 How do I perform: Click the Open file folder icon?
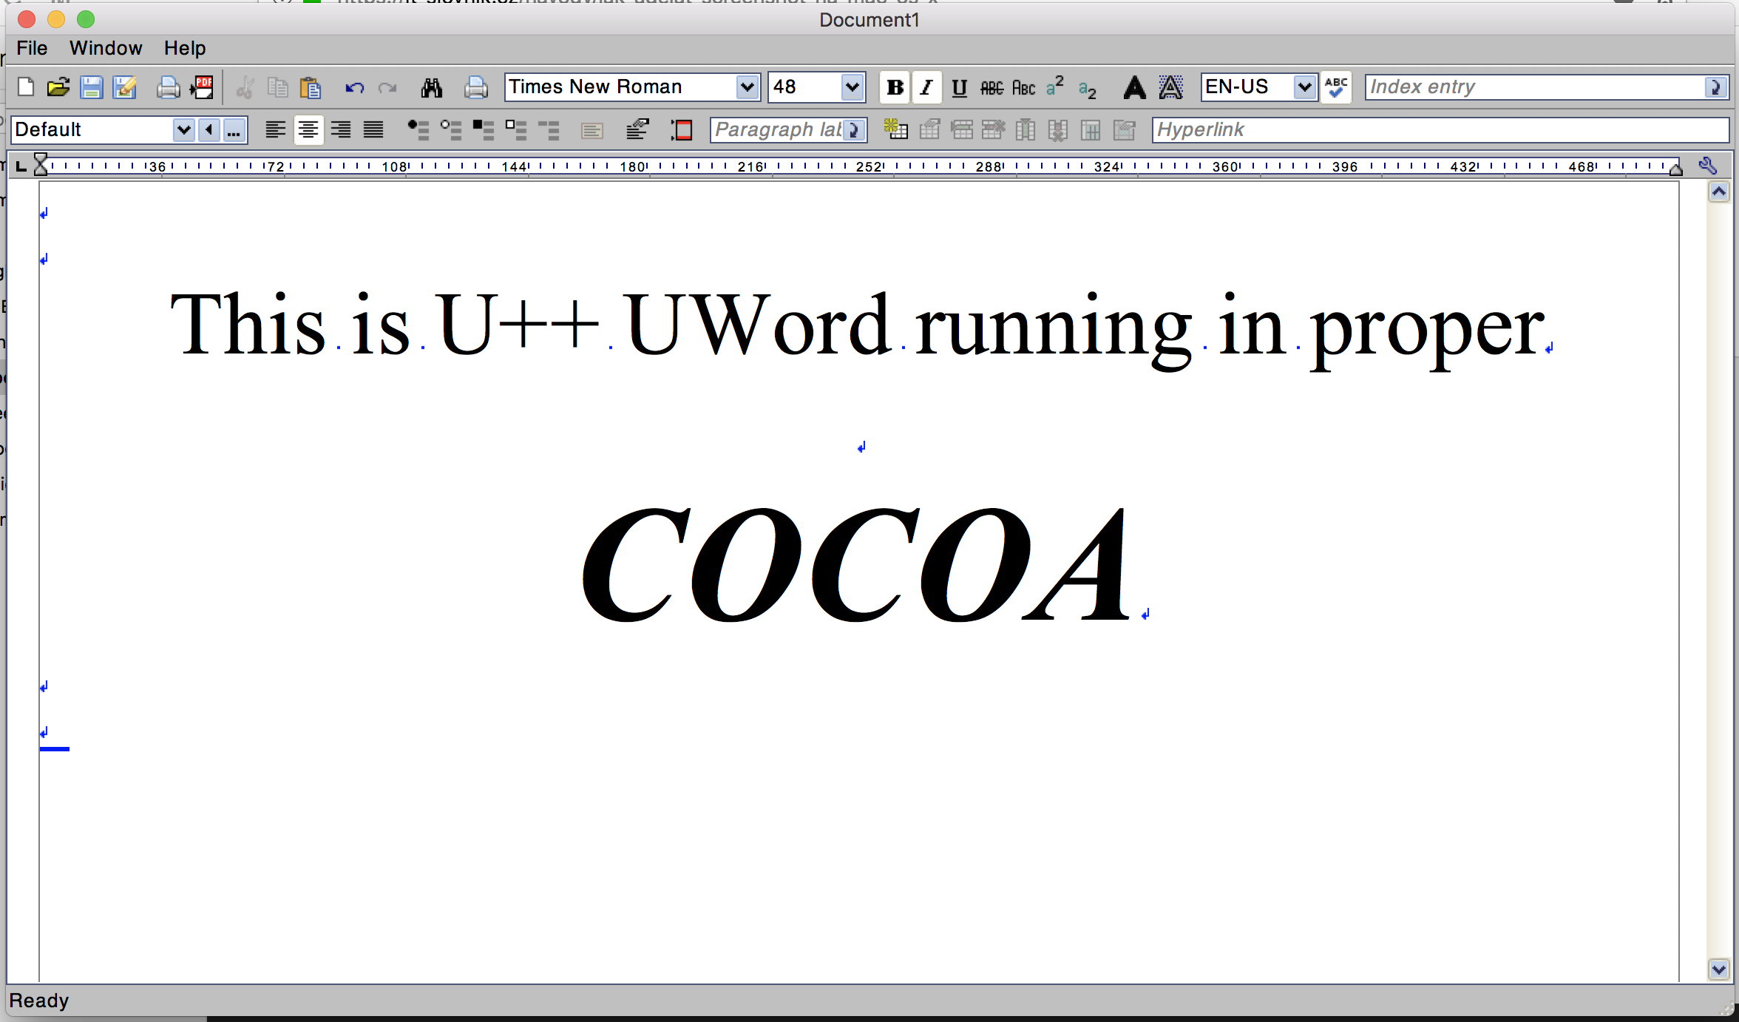pyautogui.click(x=58, y=87)
